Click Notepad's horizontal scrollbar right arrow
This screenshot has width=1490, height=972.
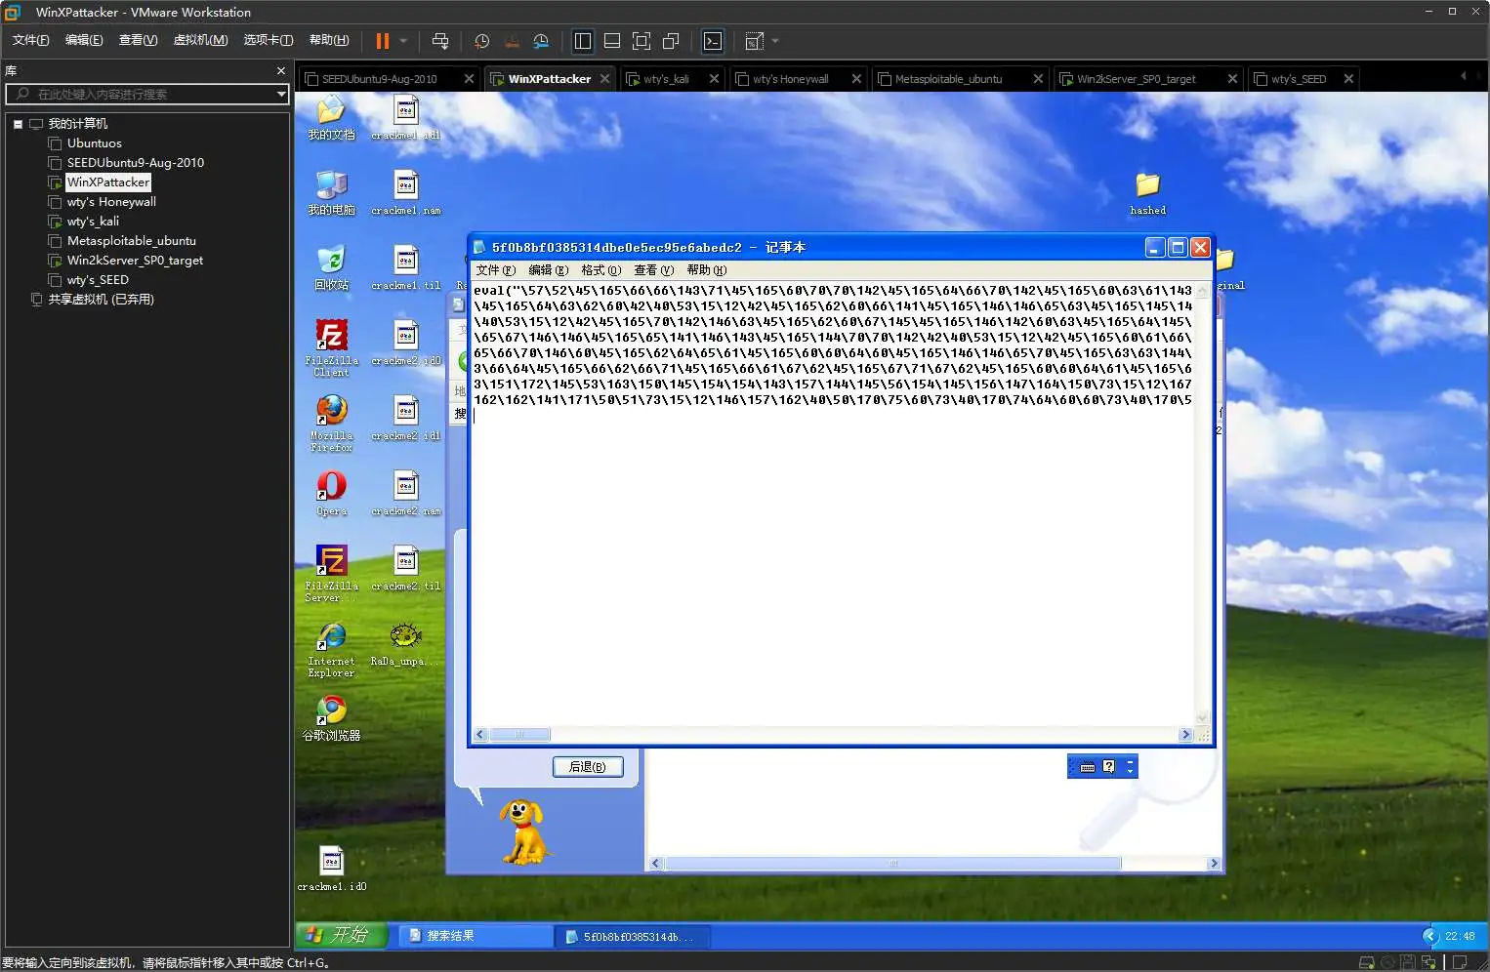tap(1185, 735)
